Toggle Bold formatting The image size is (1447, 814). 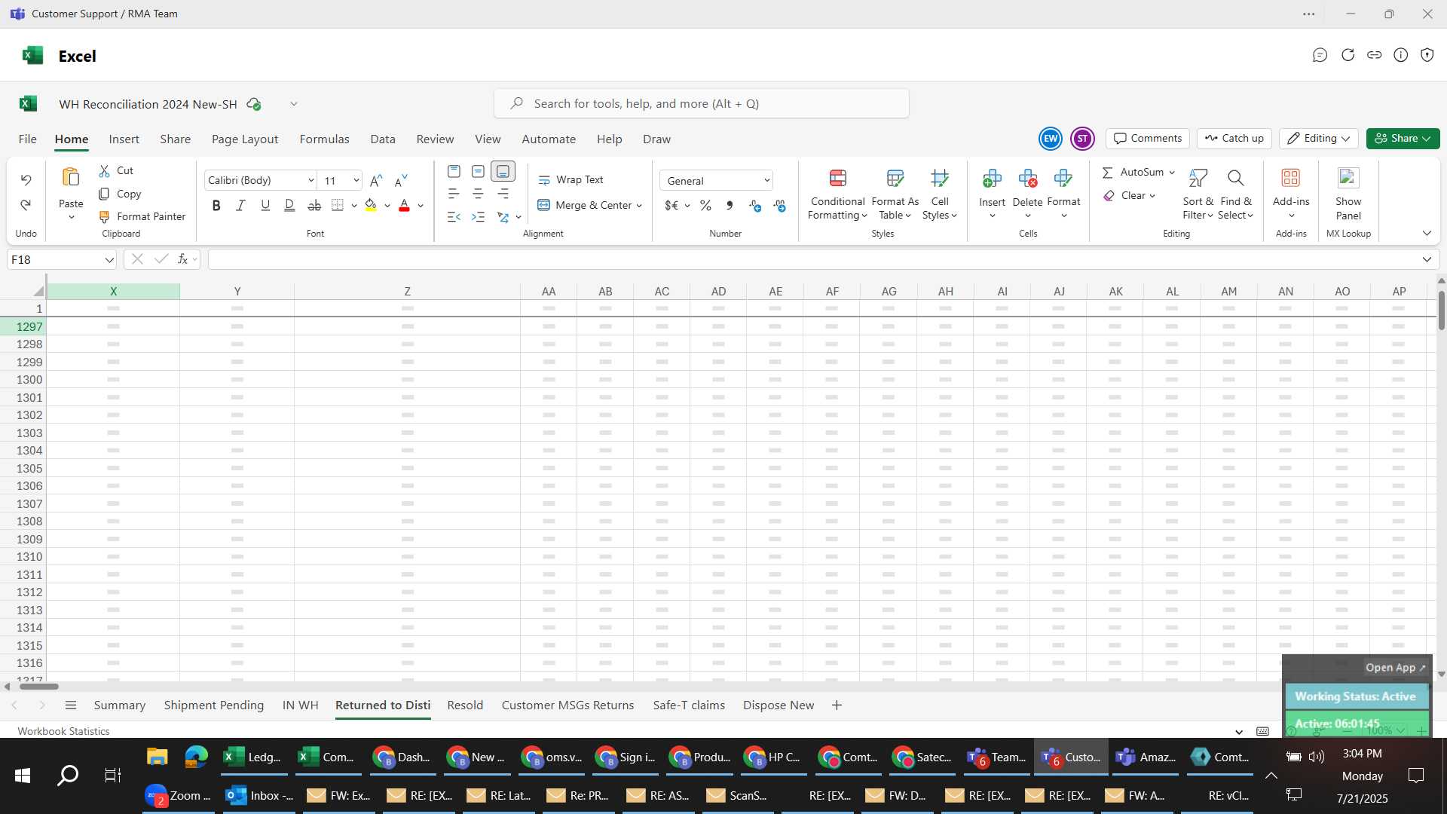[216, 205]
